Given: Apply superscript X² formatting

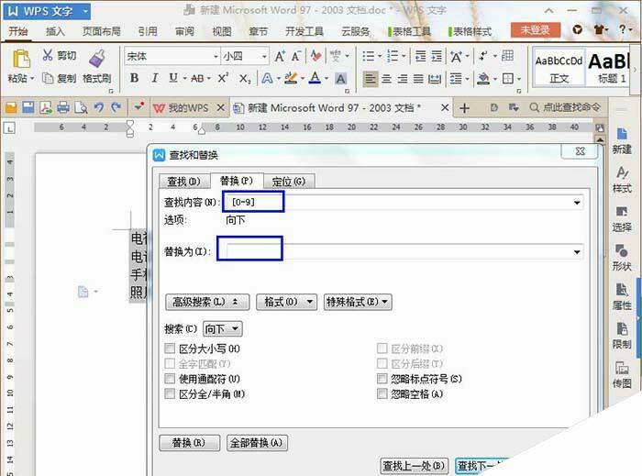Looking at the screenshot, I should coord(223,78).
